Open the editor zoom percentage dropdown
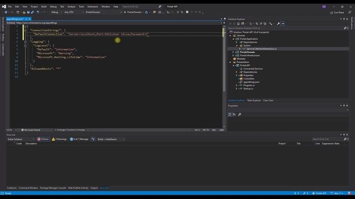The image size is (355, 199). (11, 130)
